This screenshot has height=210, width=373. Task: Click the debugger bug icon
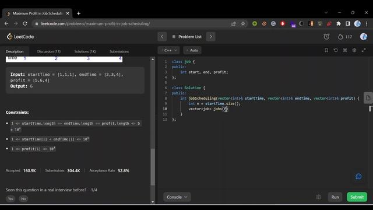point(319,197)
